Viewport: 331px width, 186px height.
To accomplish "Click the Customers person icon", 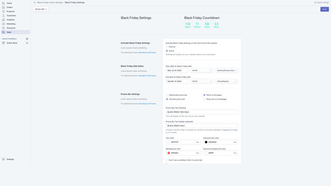I will pyautogui.click(x=4, y=16).
